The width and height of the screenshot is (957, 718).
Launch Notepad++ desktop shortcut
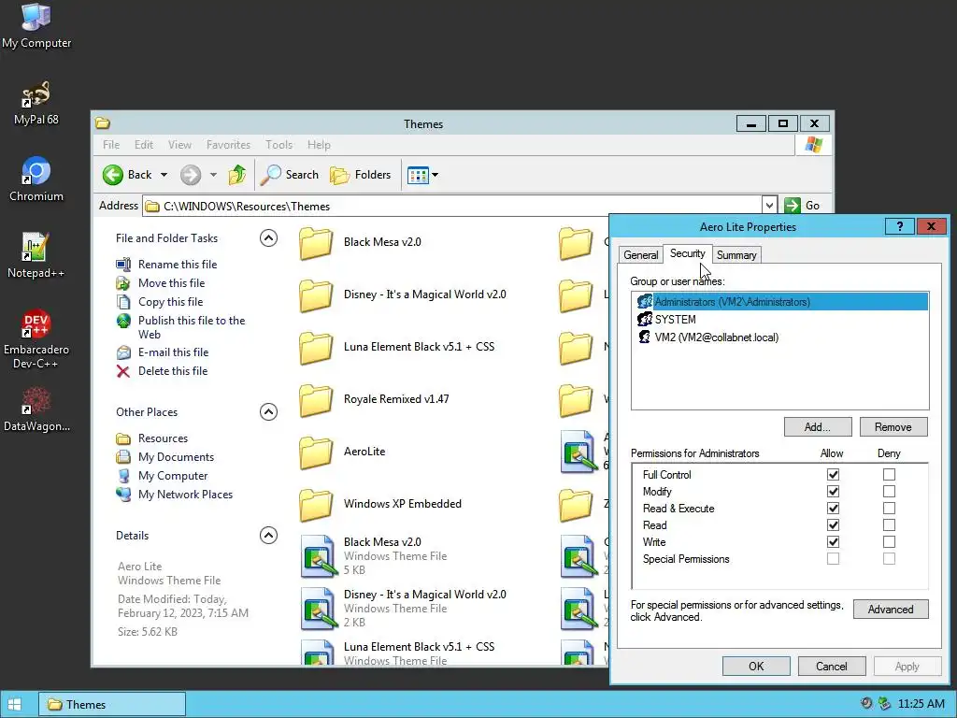[36, 256]
